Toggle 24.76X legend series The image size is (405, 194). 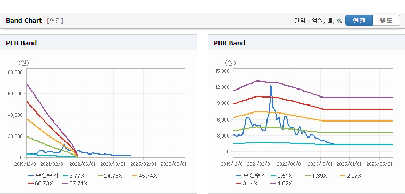pos(109,176)
